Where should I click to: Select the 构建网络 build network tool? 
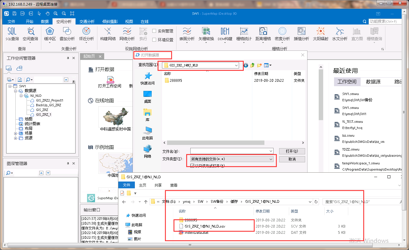(108, 34)
